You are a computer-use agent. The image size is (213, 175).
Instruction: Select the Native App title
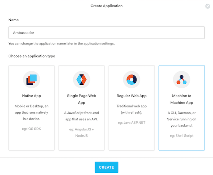[32, 96]
